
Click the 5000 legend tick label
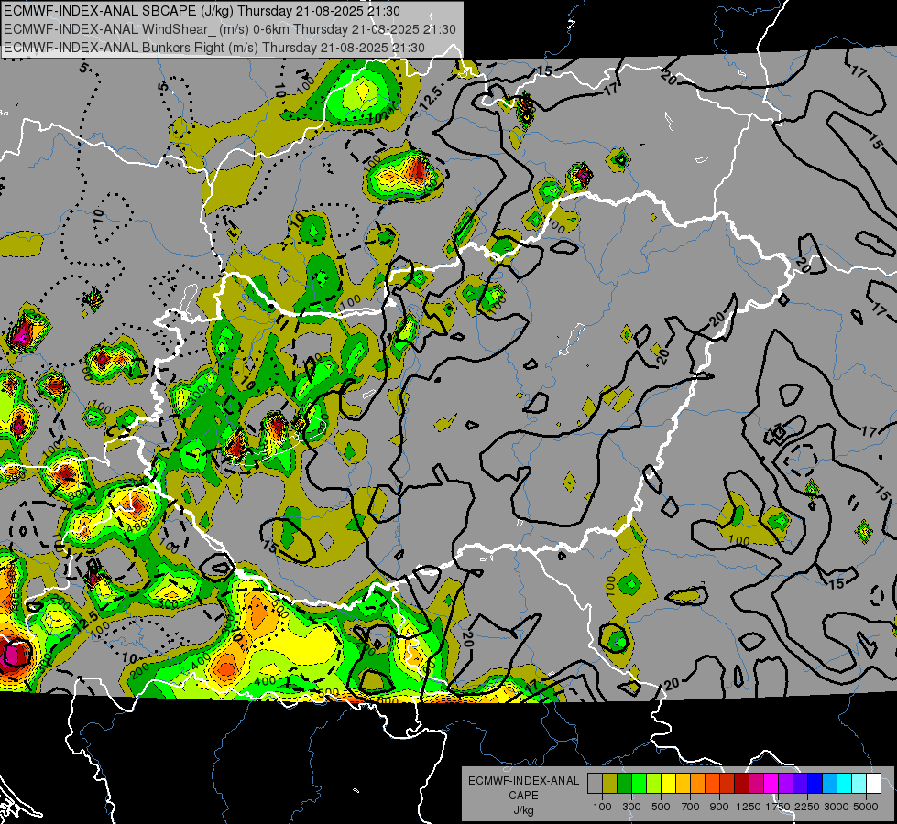(x=866, y=807)
